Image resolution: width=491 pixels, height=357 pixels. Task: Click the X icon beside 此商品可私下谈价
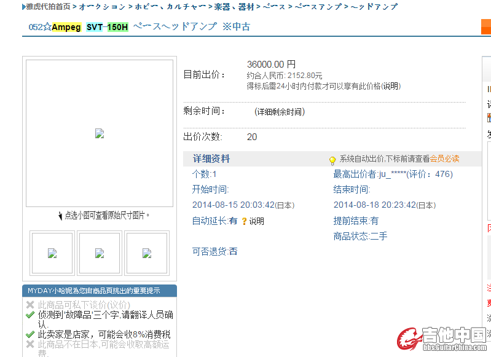click(30, 305)
